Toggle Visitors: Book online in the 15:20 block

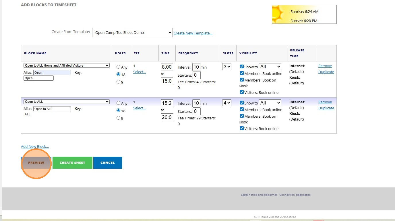[x=242, y=128]
